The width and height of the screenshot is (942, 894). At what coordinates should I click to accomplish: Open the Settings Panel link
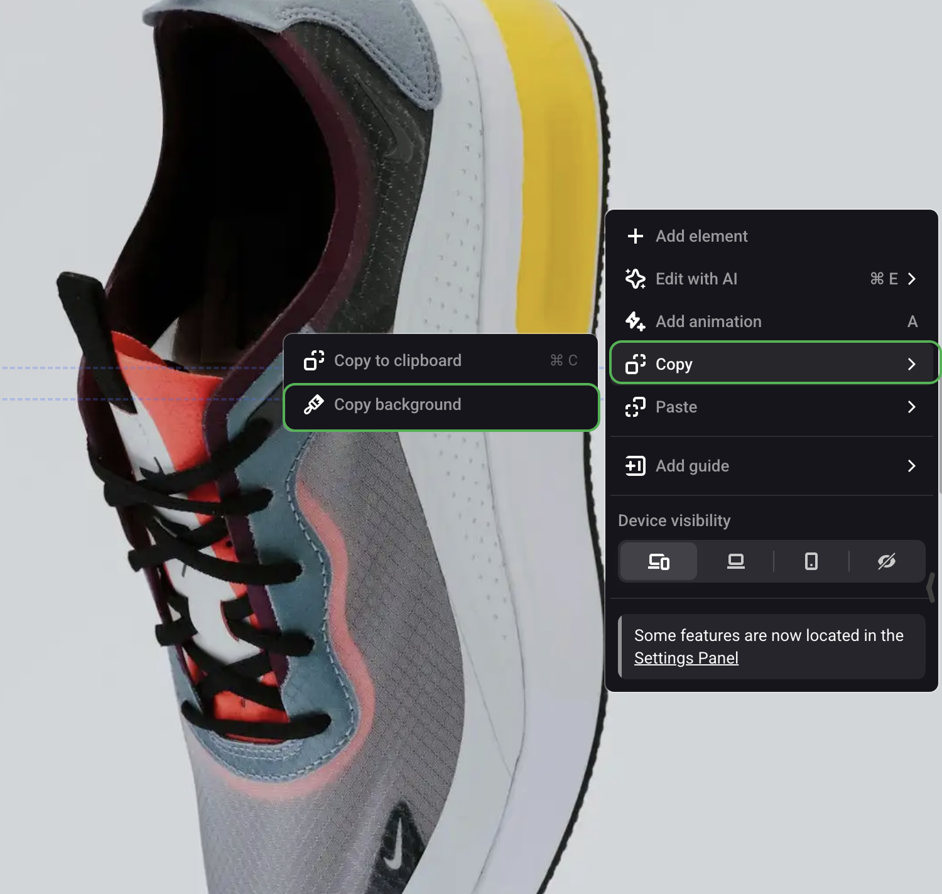686,658
